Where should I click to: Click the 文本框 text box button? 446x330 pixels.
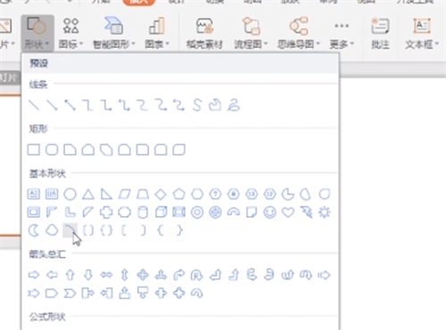tap(422, 33)
